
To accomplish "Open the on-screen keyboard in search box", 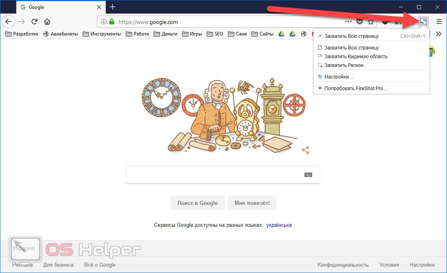I will point(308,175).
